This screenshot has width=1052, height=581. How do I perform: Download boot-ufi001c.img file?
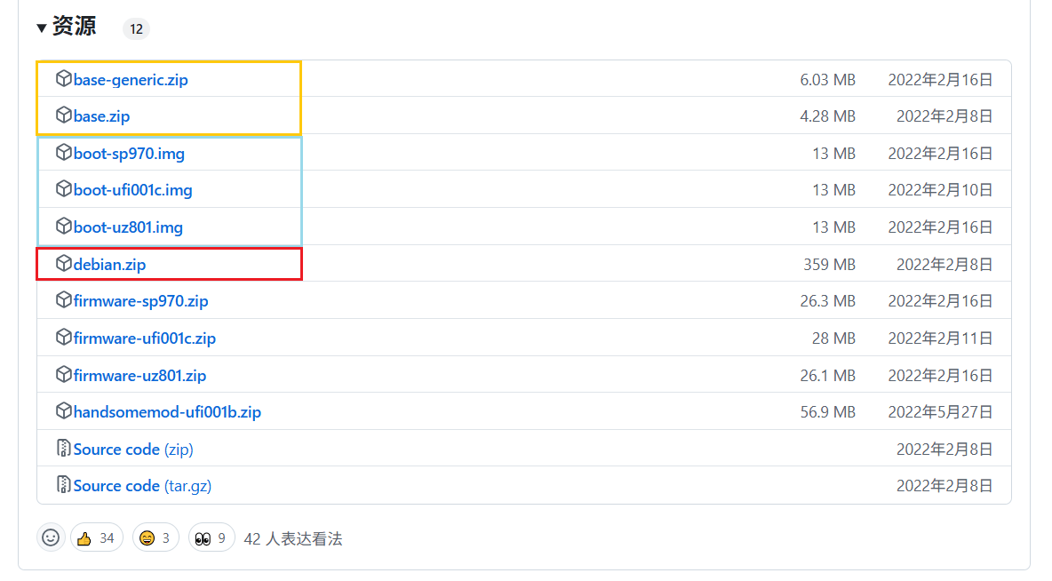click(132, 190)
